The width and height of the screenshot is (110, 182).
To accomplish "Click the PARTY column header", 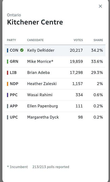I will click(x=12, y=40).
